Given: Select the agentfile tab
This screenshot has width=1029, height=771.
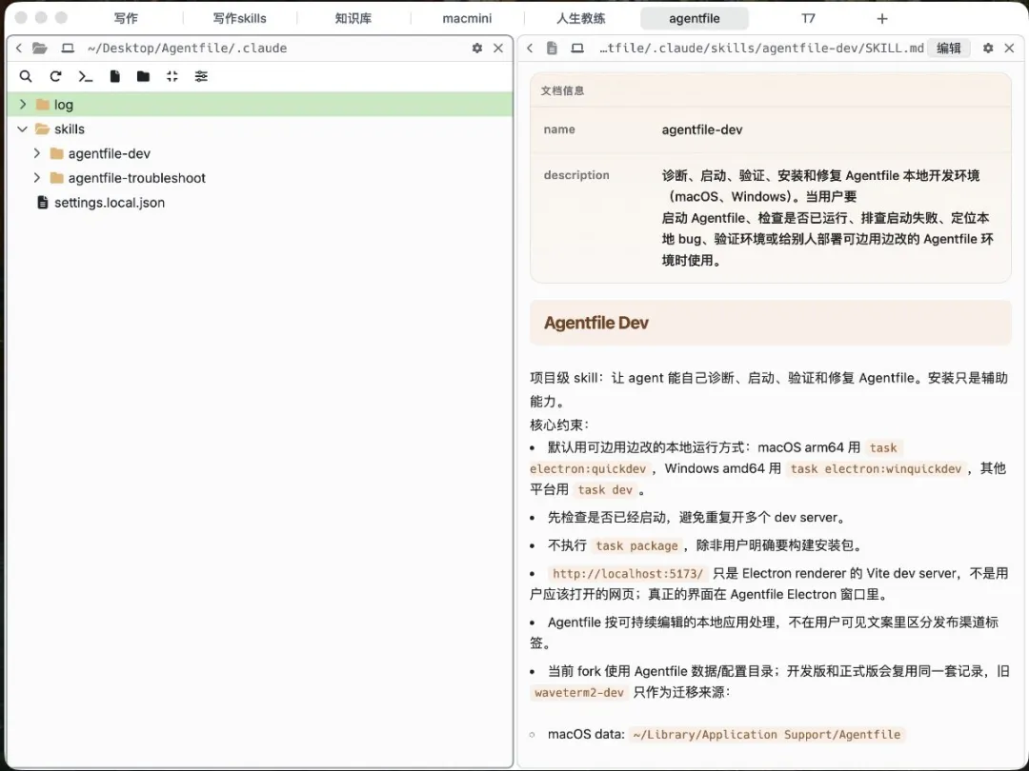Looking at the screenshot, I should [x=695, y=18].
